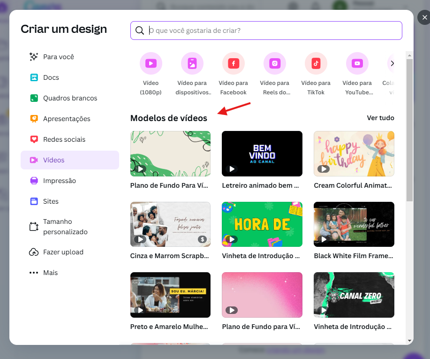Click the 'Vinheta de Introdução' title under HORA DE
The image size is (430, 359).
click(261, 256)
